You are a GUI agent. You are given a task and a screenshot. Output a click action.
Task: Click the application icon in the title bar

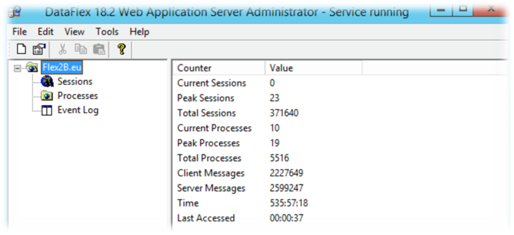[15, 12]
